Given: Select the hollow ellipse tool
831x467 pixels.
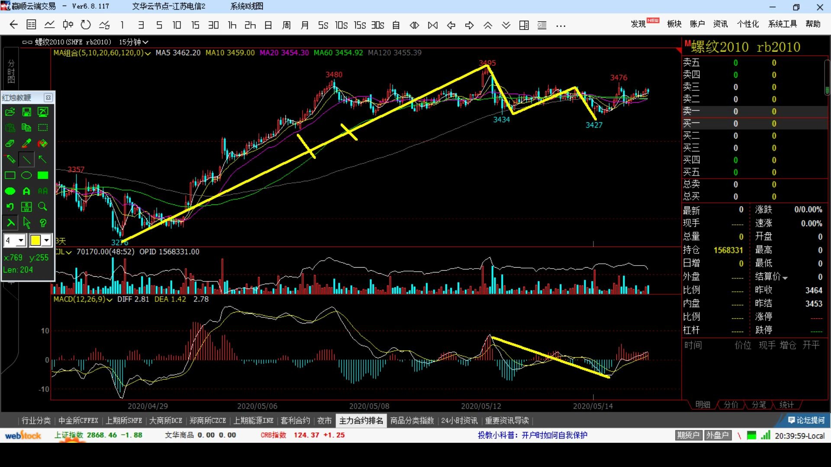Looking at the screenshot, I should [26, 175].
